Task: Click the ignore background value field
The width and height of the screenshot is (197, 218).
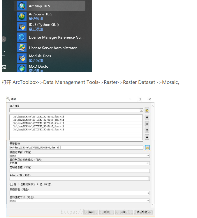Action: coord(80,171)
